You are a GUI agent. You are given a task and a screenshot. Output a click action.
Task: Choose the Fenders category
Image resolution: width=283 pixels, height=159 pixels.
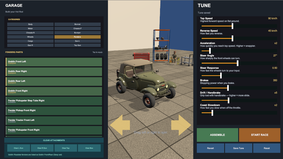(x=77, y=37)
